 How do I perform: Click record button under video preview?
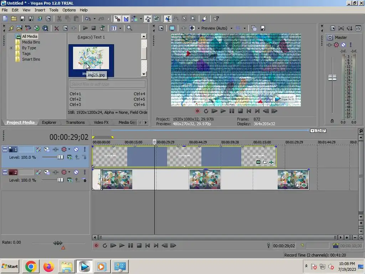click(x=197, y=111)
